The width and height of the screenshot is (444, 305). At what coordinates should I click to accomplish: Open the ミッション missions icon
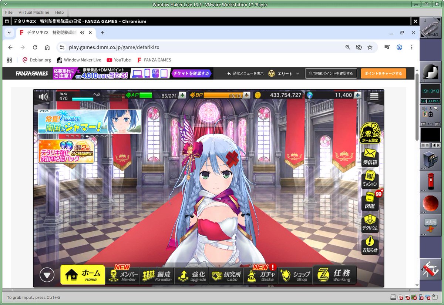(370, 179)
